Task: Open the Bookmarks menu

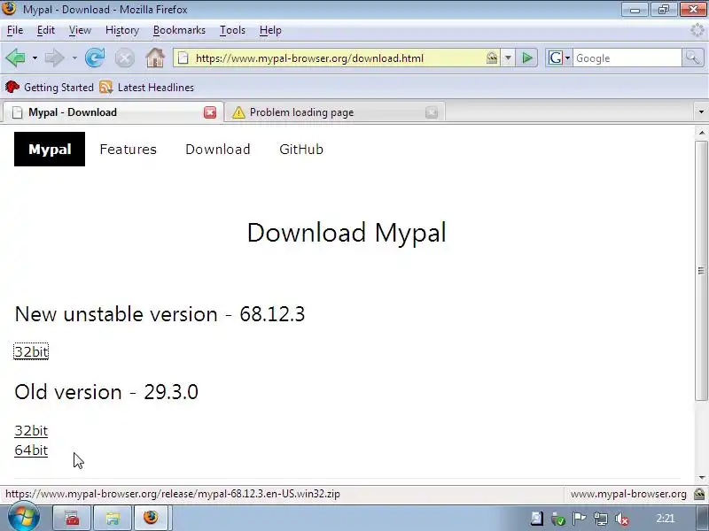Action: pos(179,30)
